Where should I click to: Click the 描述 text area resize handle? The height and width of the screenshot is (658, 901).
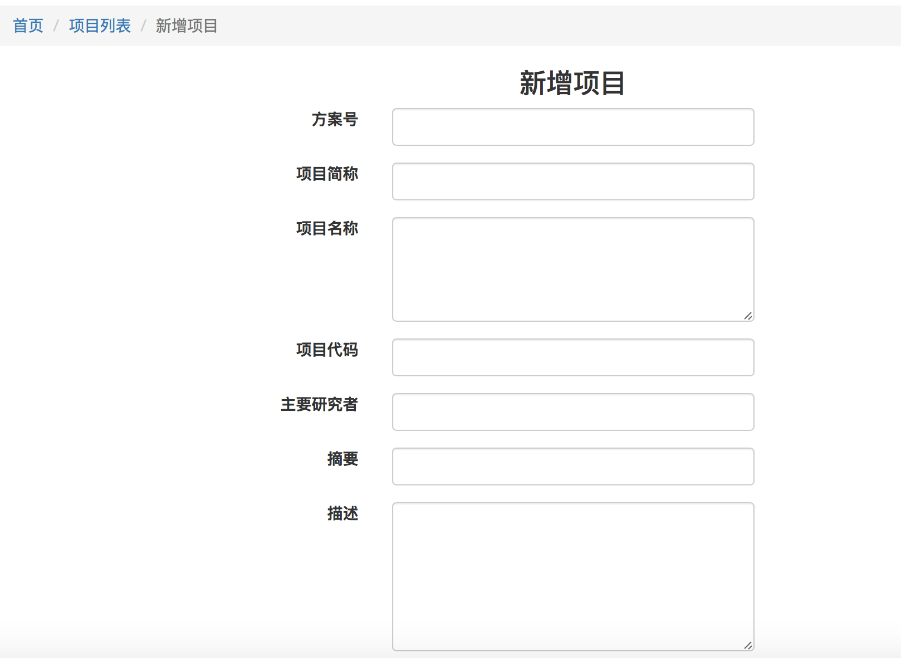748,645
